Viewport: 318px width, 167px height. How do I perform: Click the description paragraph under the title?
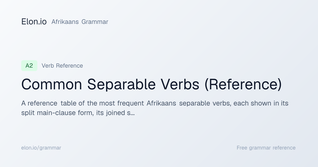tap(155, 108)
